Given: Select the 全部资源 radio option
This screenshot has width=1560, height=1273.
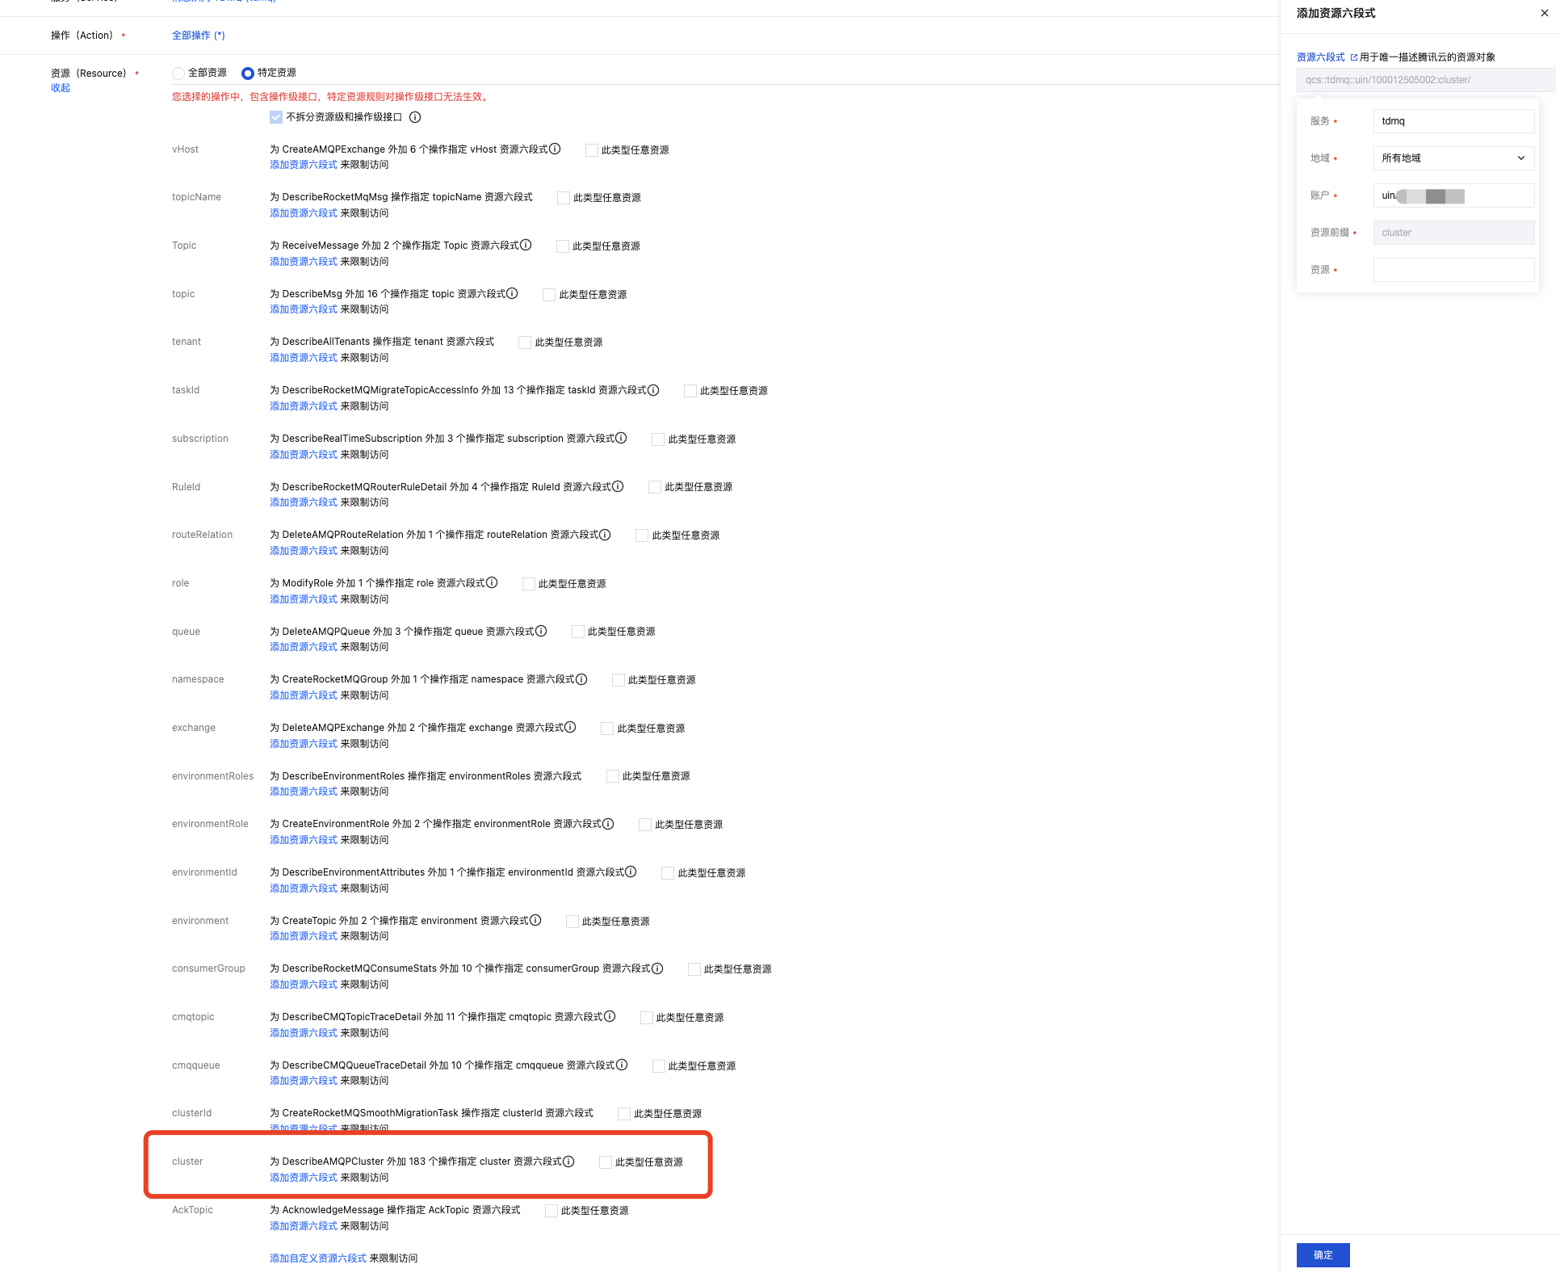Looking at the screenshot, I should tap(178, 74).
